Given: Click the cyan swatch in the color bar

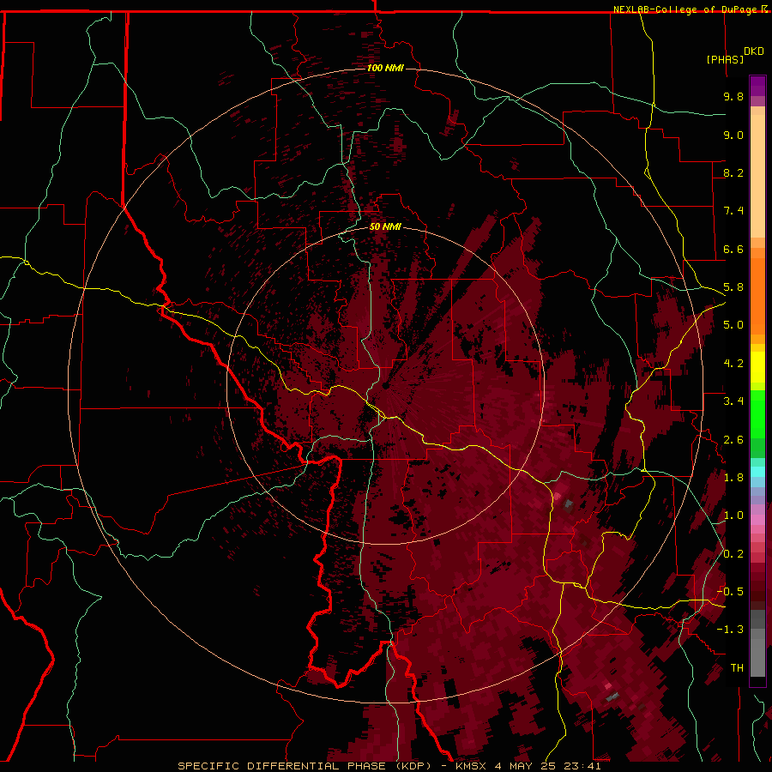Looking at the screenshot, I should pos(757,472).
